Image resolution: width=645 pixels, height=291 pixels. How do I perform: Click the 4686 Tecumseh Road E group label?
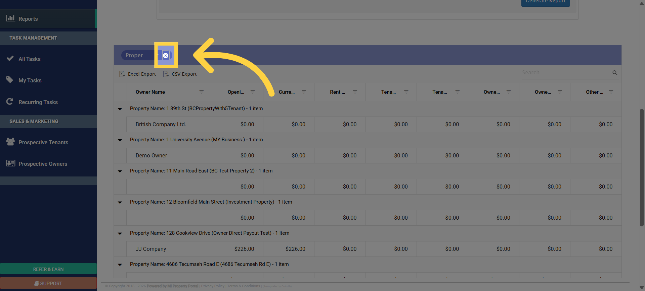(209, 264)
